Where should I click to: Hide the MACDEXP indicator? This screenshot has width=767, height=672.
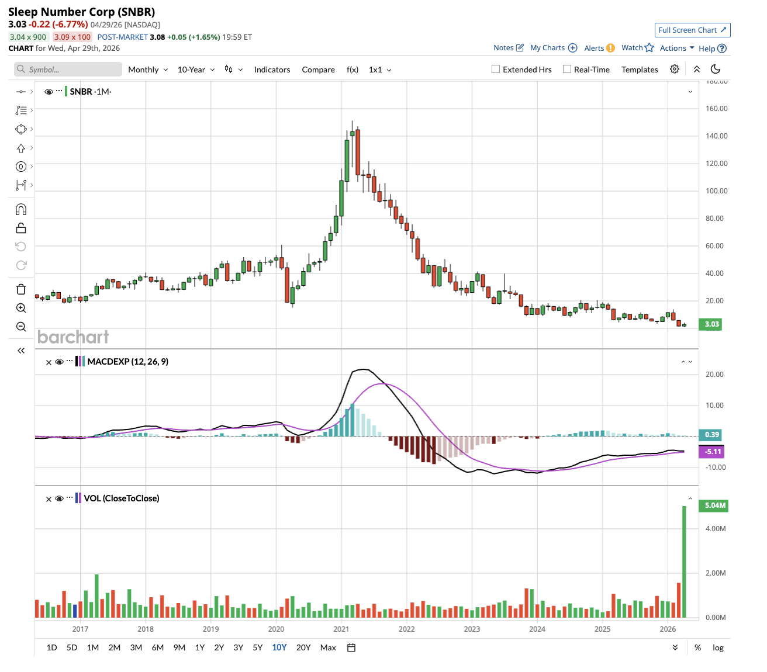click(x=59, y=362)
